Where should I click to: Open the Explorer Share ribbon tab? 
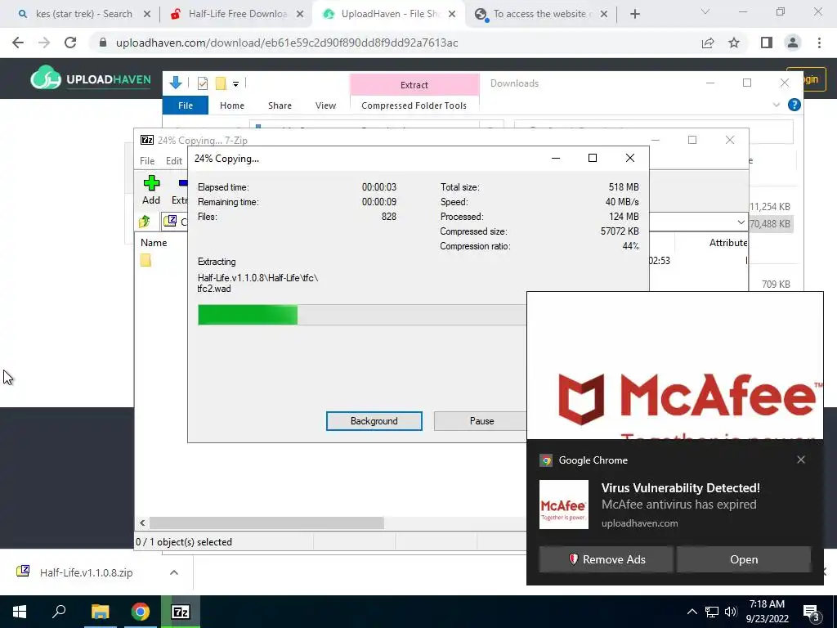click(280, 105)
